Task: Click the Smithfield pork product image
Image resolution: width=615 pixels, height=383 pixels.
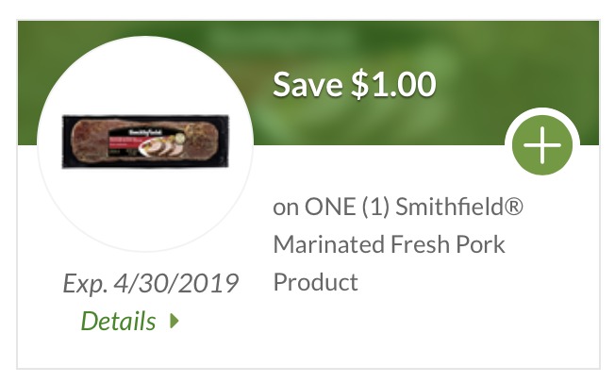Action: [144, 142]
